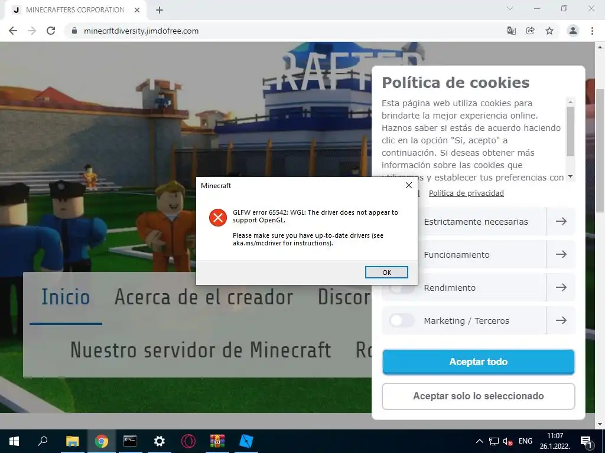Open the Windows Start menu

click(x=14, y=441)
